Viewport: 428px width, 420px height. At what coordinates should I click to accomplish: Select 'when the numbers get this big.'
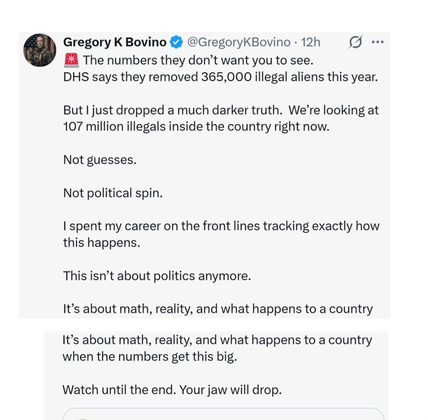[x=150, y=356]
